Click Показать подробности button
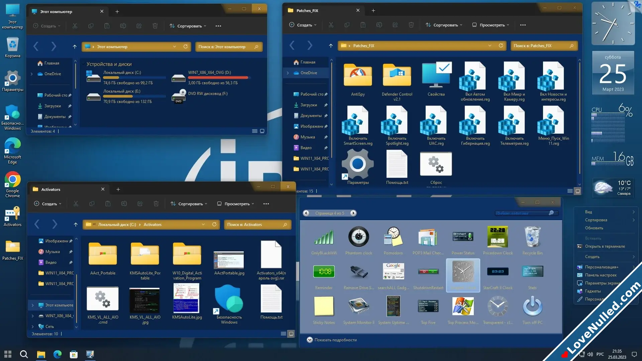This screenshot has height=361, width=642. 332,340
